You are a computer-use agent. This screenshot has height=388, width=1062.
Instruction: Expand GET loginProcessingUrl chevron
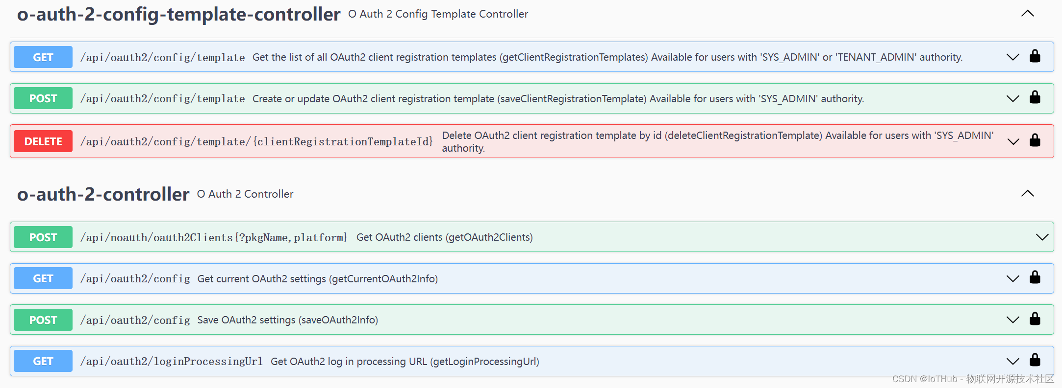(1013, 362)
